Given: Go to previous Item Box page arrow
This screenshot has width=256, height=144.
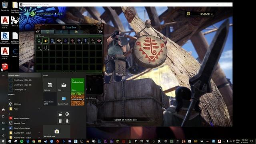Looking at the screenshot, I should pyautogui.click(x=36, y=32).
